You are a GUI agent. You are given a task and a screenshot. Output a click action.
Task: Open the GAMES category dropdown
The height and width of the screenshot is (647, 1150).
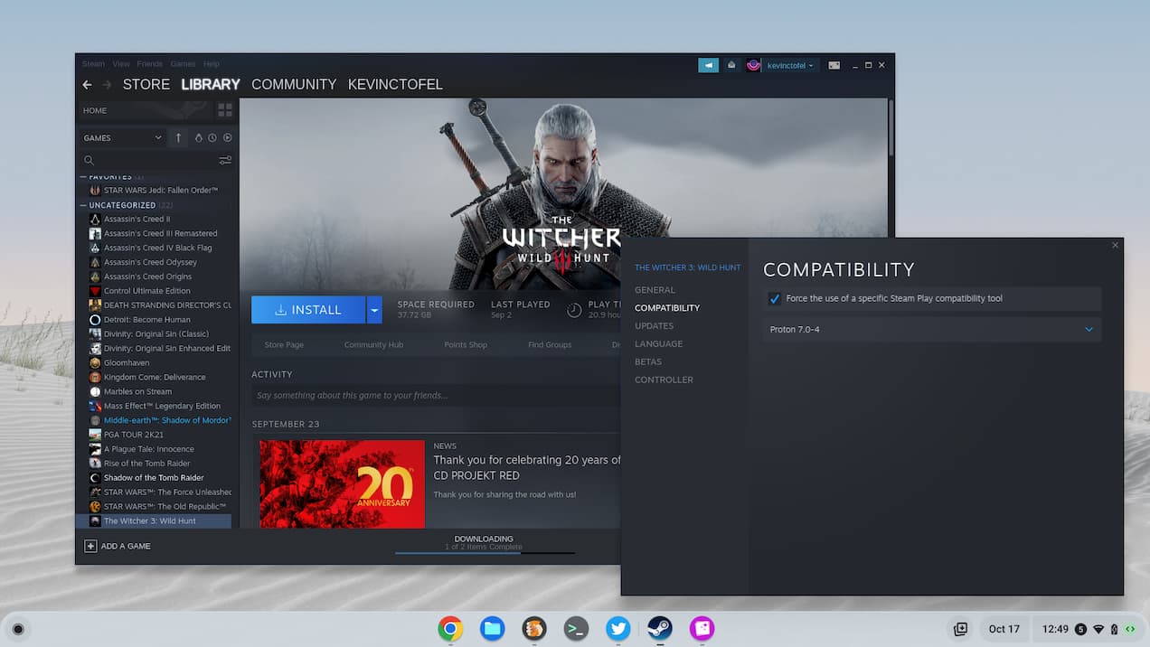click(x=122, y=137)
